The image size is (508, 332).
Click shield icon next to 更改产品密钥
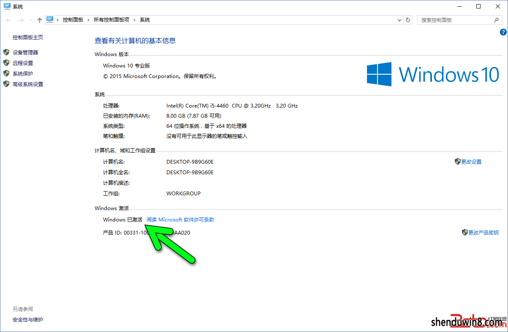(x=465, y=232)
